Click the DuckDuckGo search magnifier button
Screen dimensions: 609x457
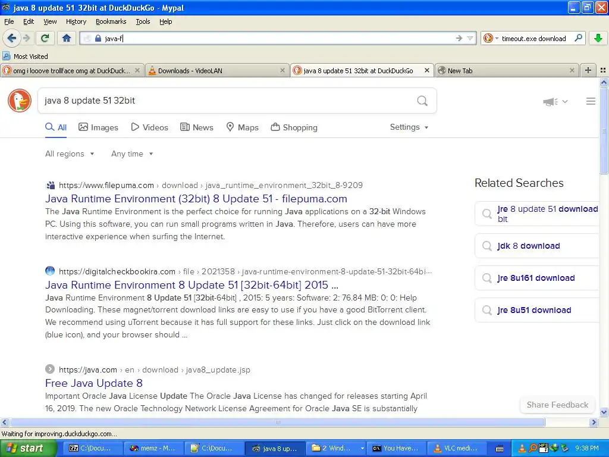422,101
